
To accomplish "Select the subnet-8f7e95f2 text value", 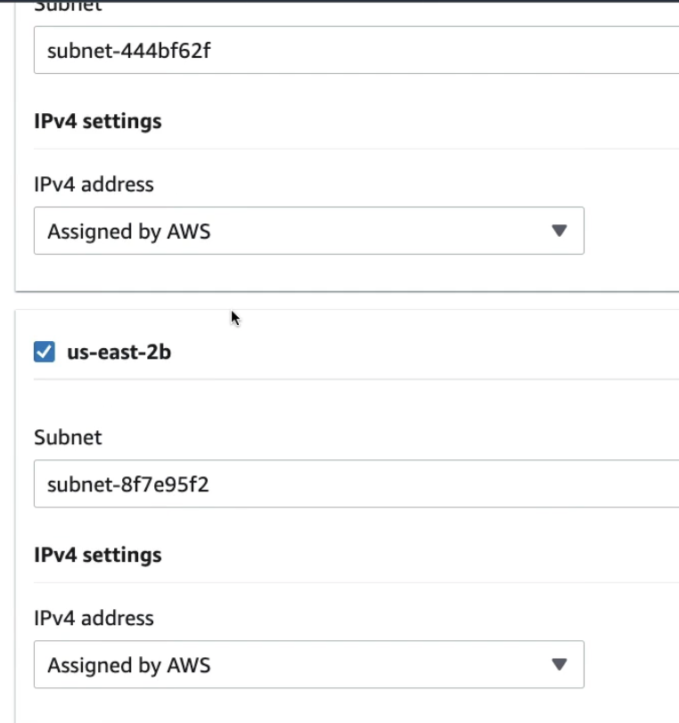I will point(127,484).
